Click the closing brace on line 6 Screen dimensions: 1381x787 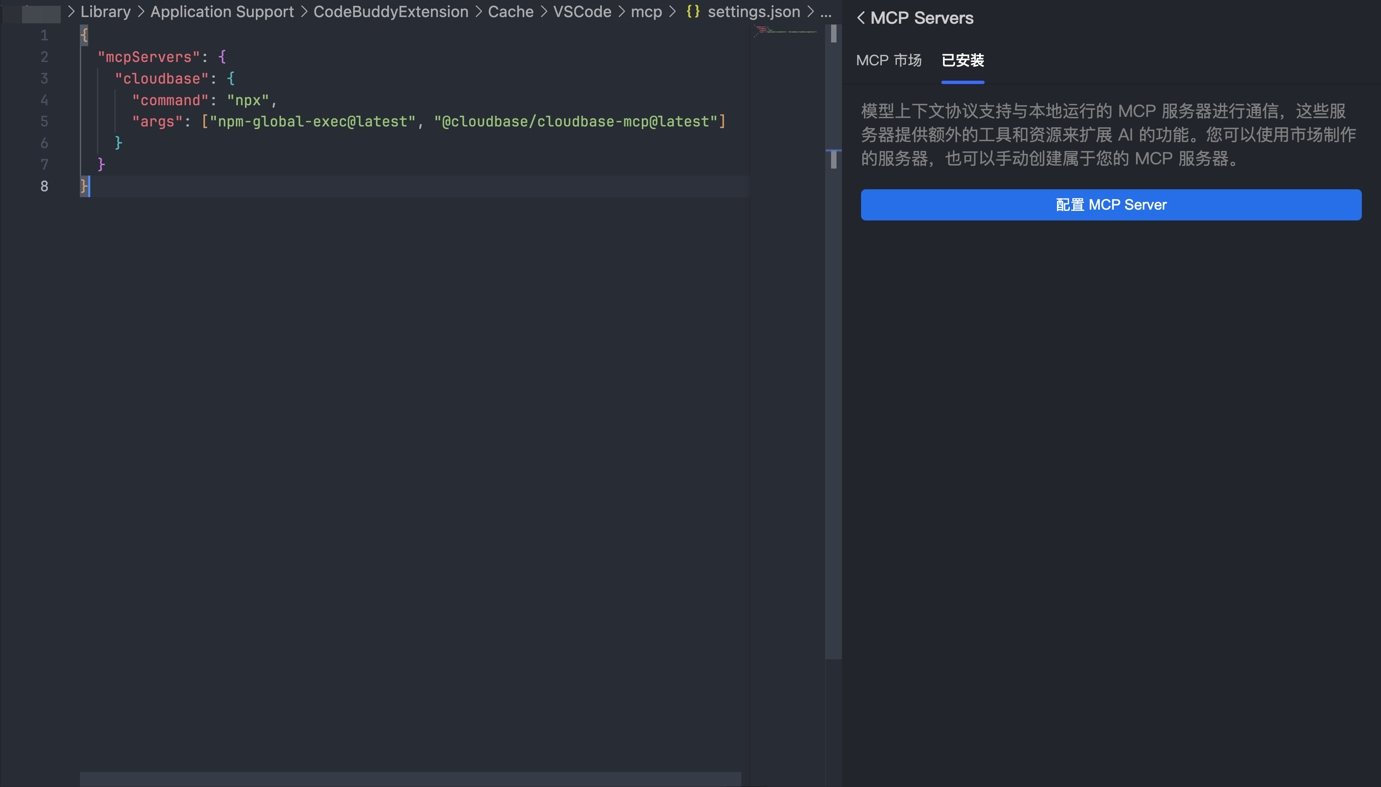point(119,143)
